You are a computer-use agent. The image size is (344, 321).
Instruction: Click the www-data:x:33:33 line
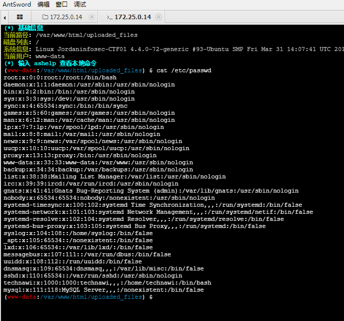pos(98,162)
